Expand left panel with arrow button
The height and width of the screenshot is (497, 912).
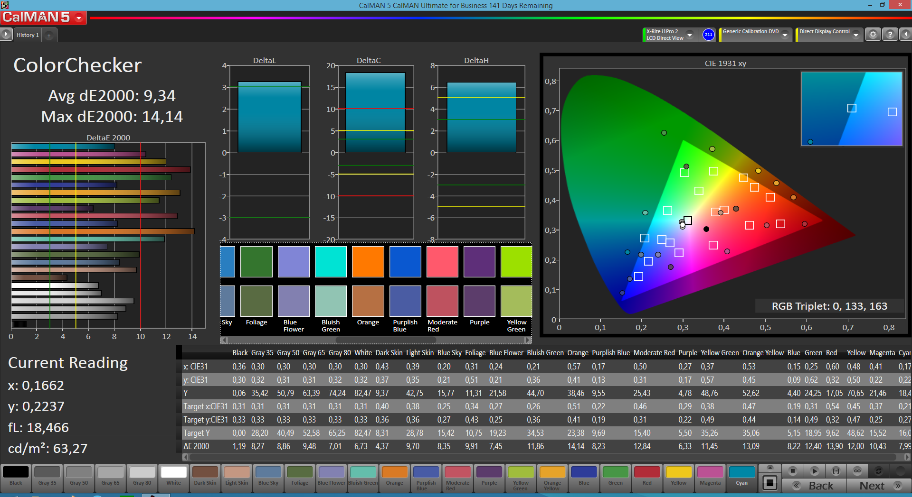(6, 35)
